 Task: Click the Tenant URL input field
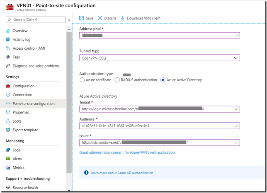[x=160, y=109]
